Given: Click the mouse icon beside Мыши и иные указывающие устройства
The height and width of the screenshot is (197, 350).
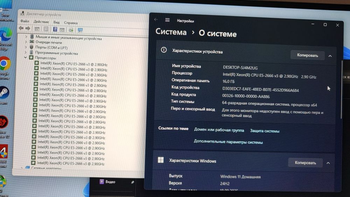Looking at the screenshot, I should [x=32, y=37].
